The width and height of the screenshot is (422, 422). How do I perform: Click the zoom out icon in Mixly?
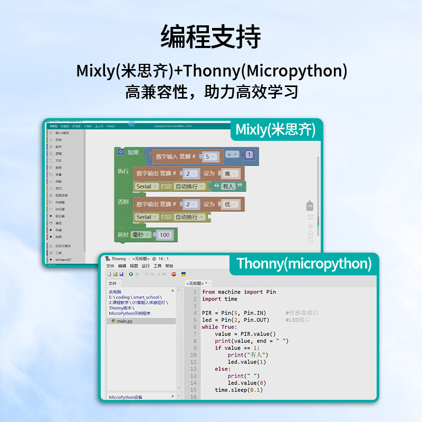(x=310, y=240)
